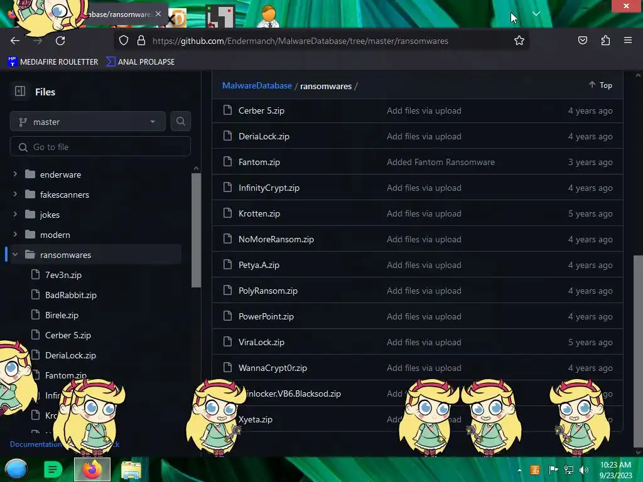Close the current GitHub ransomware tab
This screenshot has width=643, height=482.
(x=158, y=14)
